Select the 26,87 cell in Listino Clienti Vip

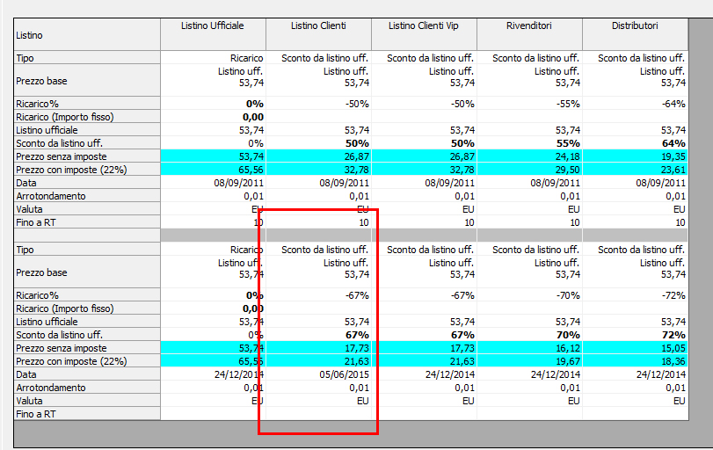click(x=424, y=156)
